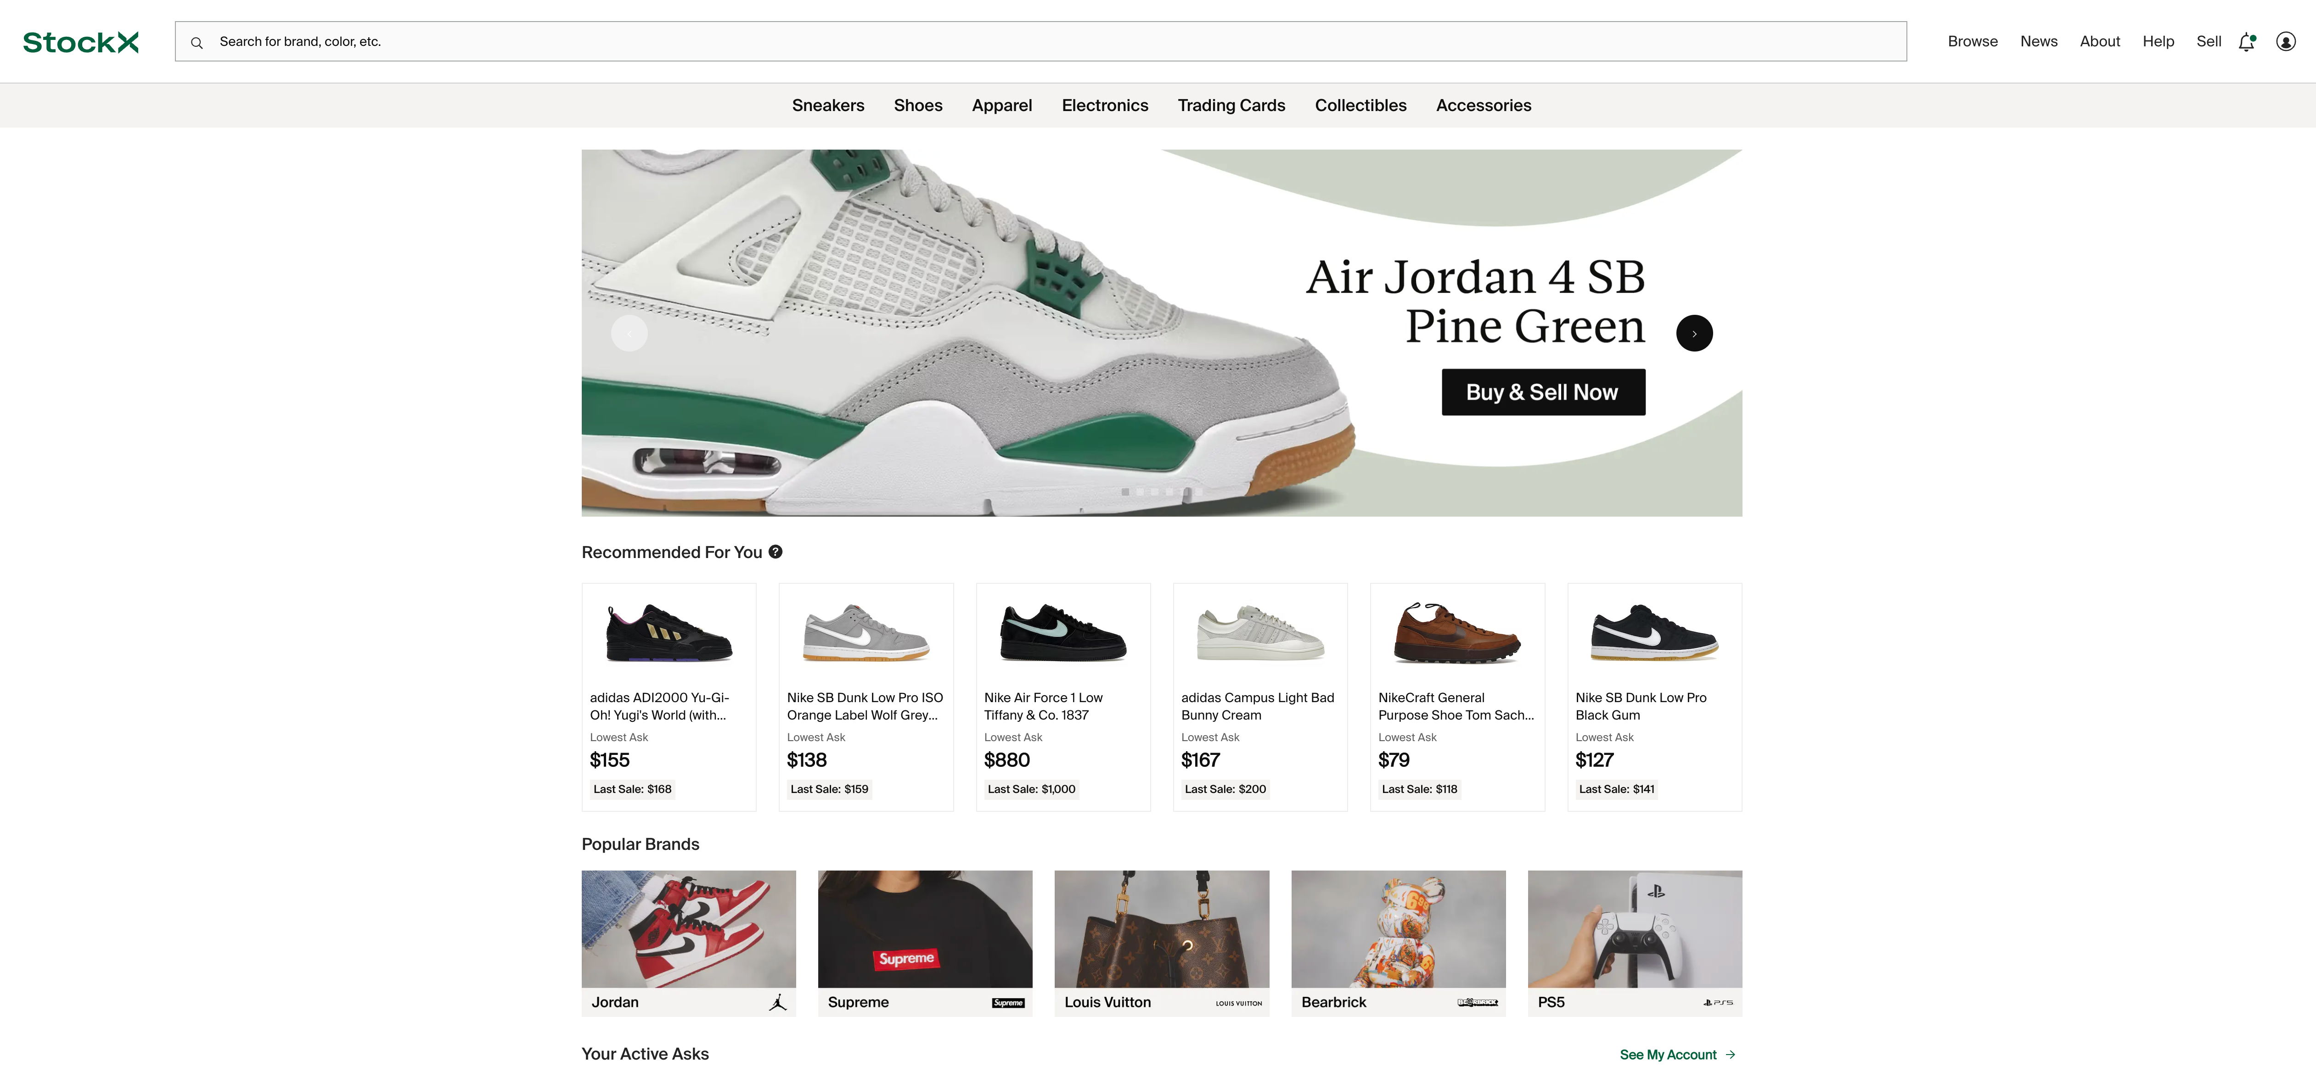Select the first carousel slide indicator
This screenshot has width=2316, height=1072.
click(1125, 491)
